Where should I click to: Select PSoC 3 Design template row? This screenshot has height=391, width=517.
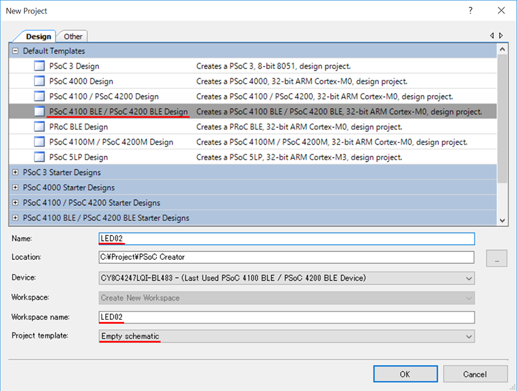coord(253,66)
